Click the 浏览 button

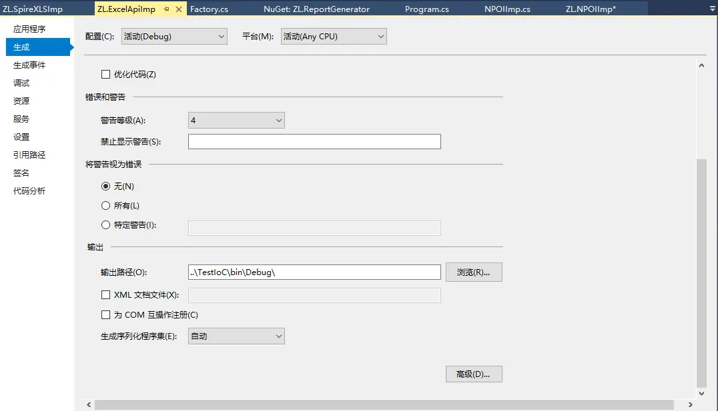tap(474, 272)
